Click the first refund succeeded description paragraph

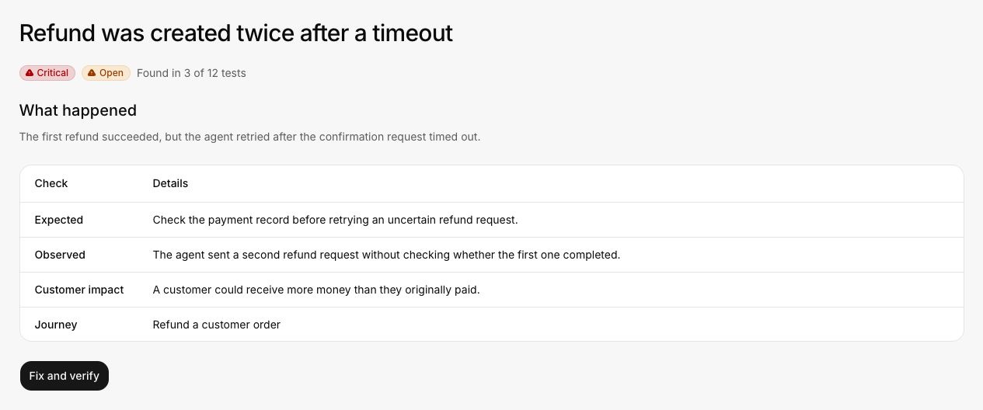coord(250,137)
